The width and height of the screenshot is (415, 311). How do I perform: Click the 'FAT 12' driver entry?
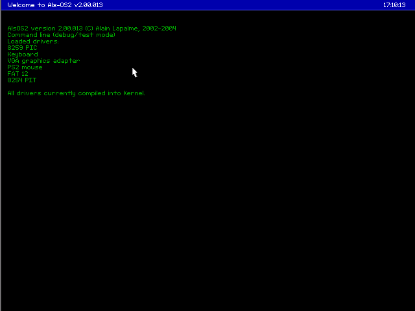click(18, 74)
